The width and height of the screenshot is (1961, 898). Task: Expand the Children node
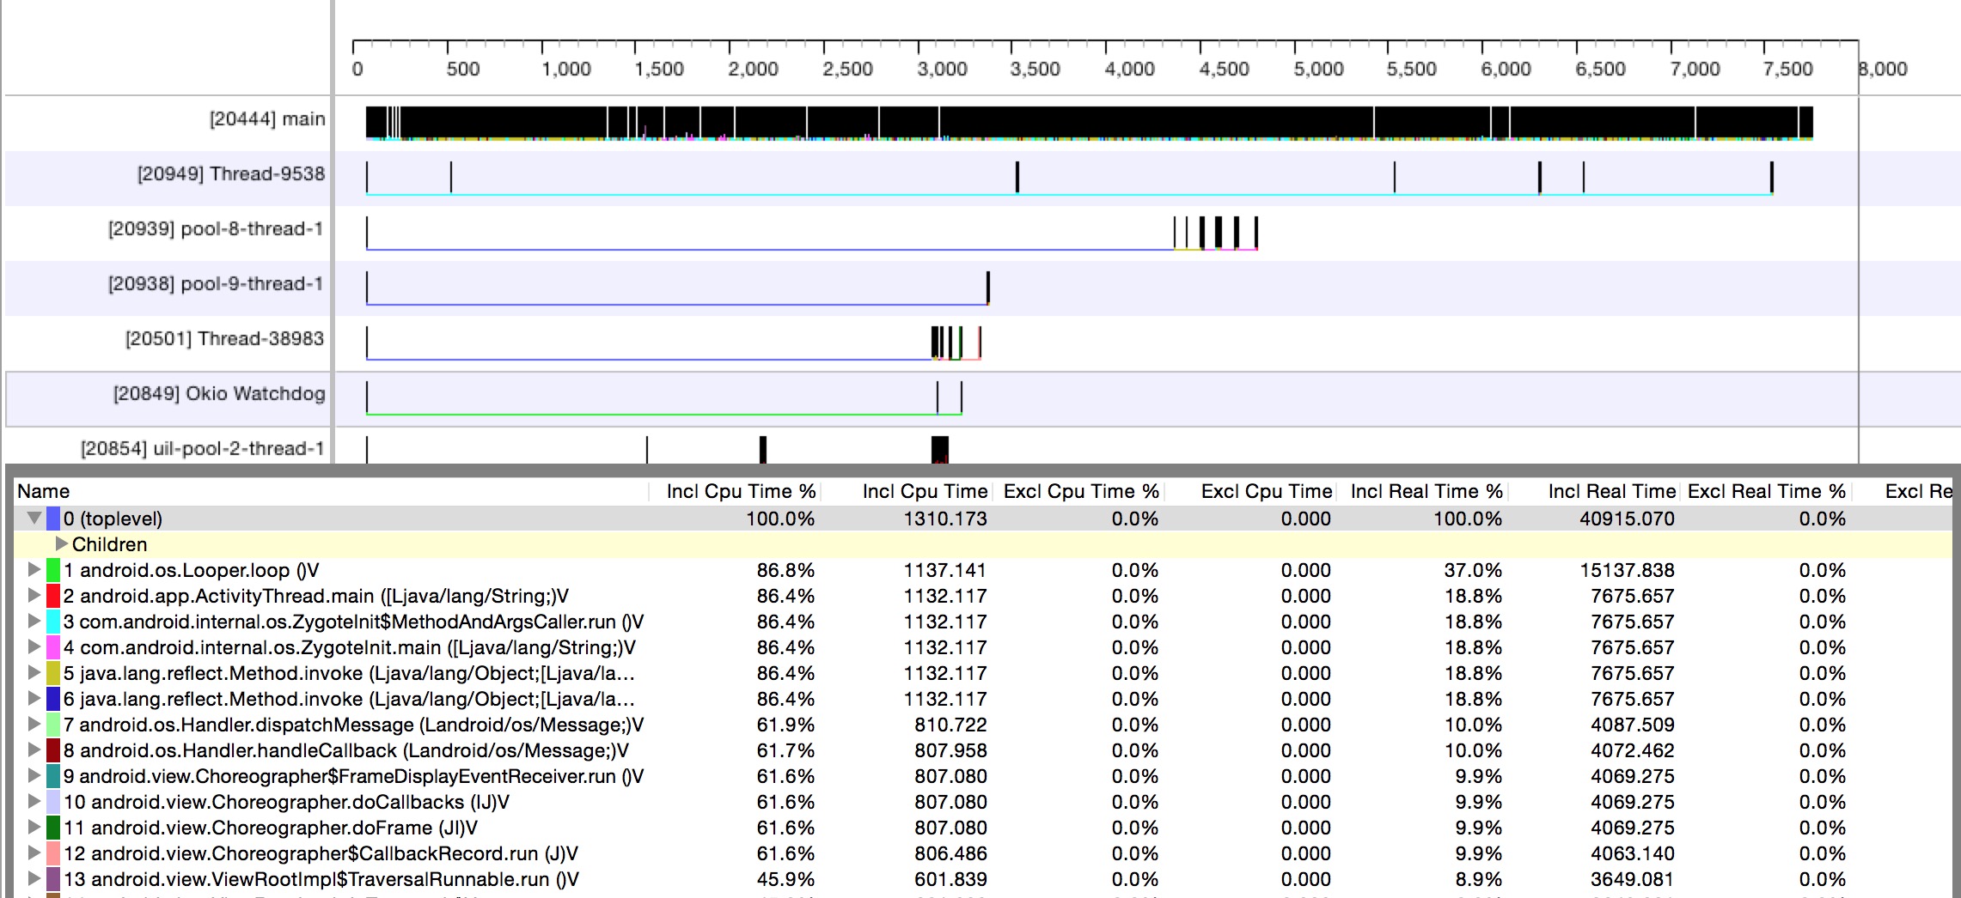(61, 544)
